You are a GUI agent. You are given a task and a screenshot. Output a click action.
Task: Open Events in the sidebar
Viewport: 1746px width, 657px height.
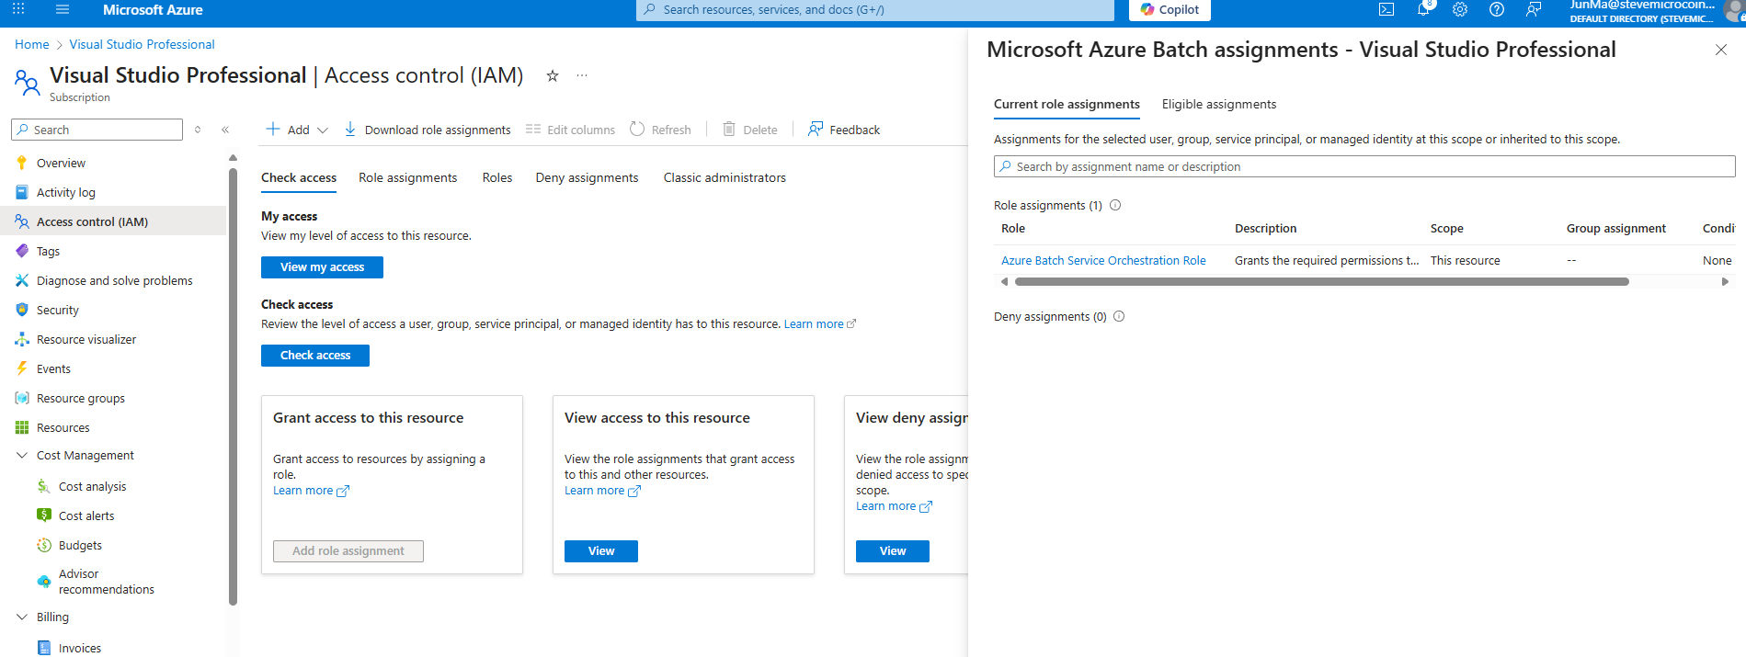pos(53,368)
